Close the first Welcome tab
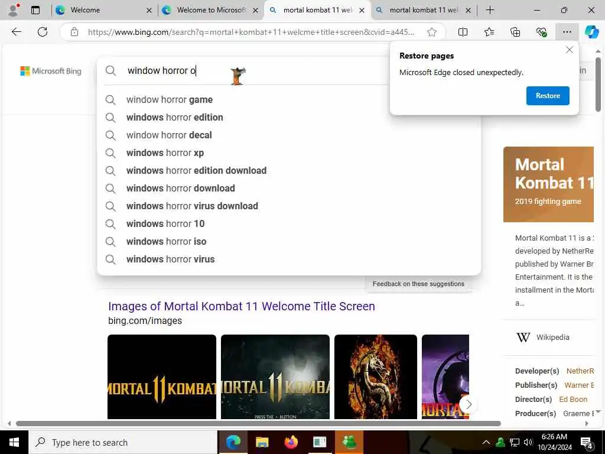 (x=149, y=11)
